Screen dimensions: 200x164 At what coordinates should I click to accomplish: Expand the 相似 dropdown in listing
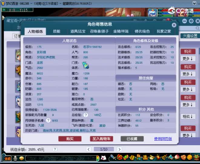point(188,116)
